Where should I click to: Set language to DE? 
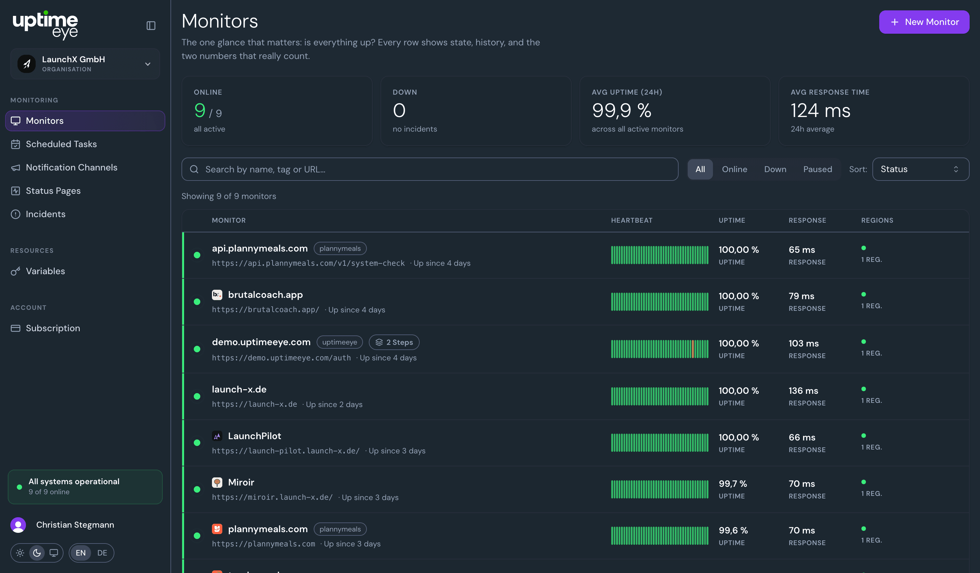(102, 553)
